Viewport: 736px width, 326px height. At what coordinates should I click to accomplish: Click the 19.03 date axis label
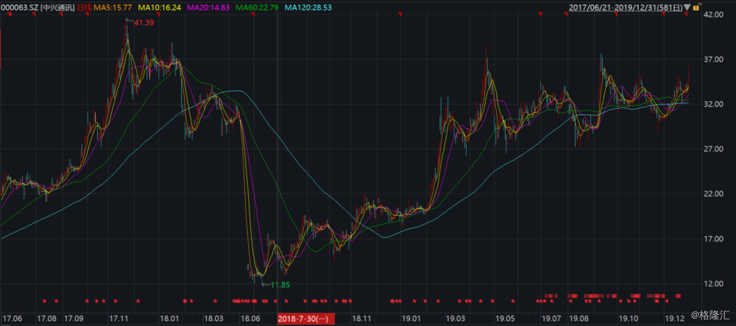(x=456, y=319)
